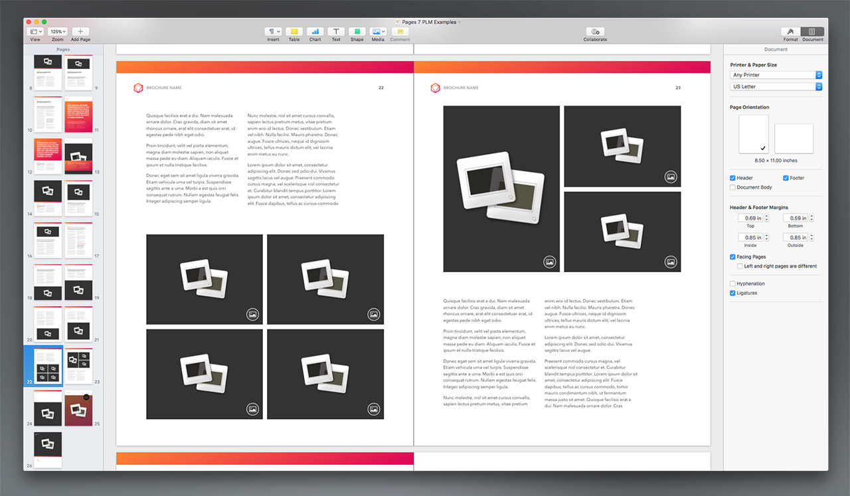
Task: Turn on Hyphenation checkbox
Action: point(732,284)
